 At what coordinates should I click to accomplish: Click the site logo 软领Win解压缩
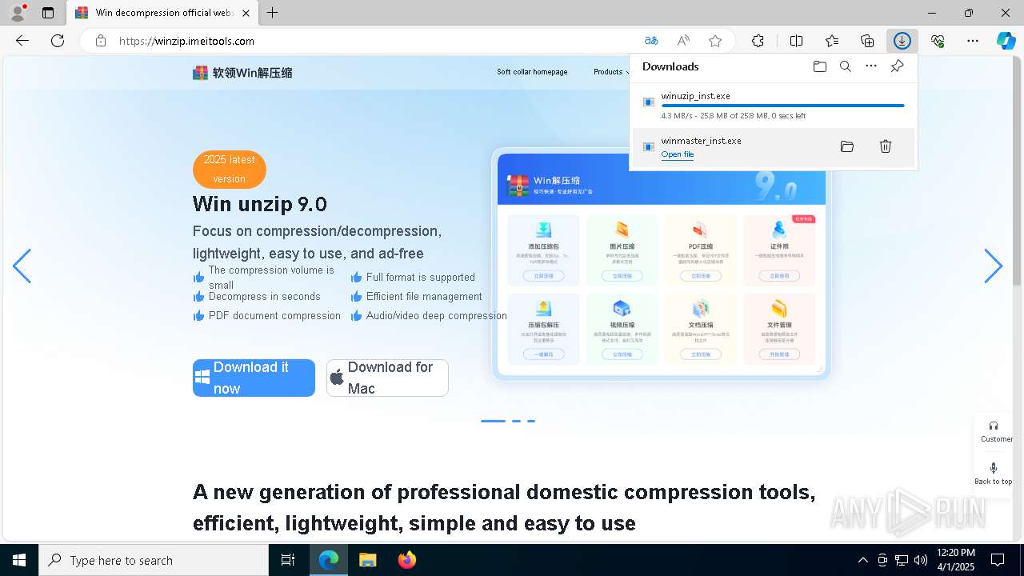(242, 73)
